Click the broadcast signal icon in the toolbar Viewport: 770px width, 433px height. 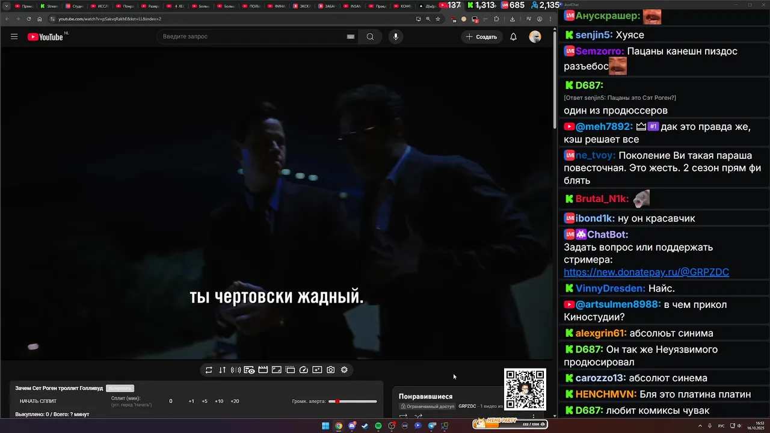pyautogui.click(x=236, y=370)
